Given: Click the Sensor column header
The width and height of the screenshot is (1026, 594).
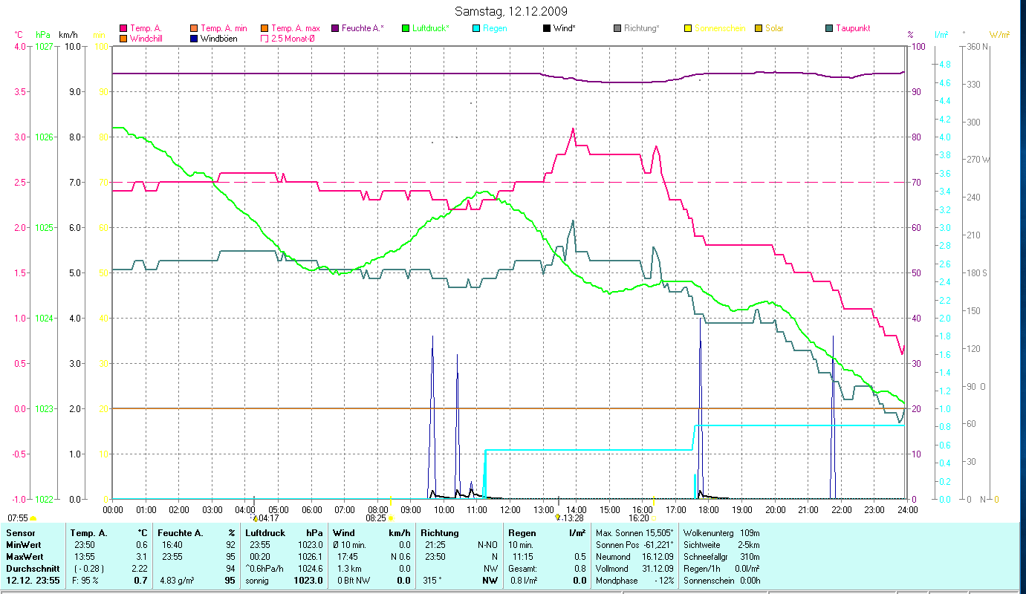Looking at the screenshot, I should 20,533.
